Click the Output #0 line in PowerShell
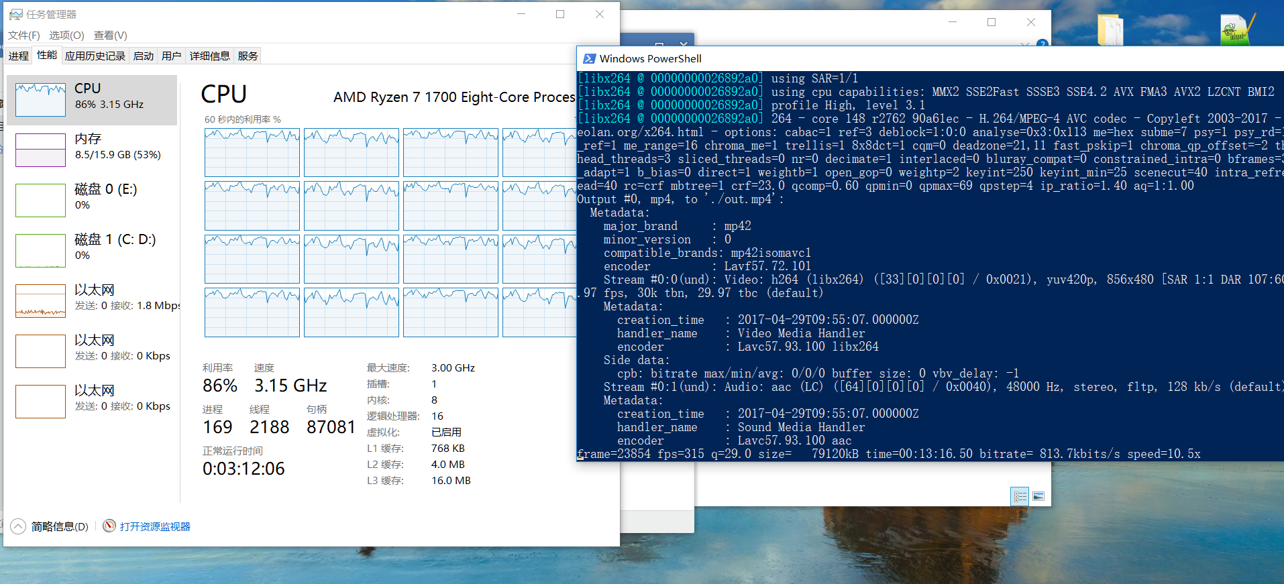 click(680, 199)
